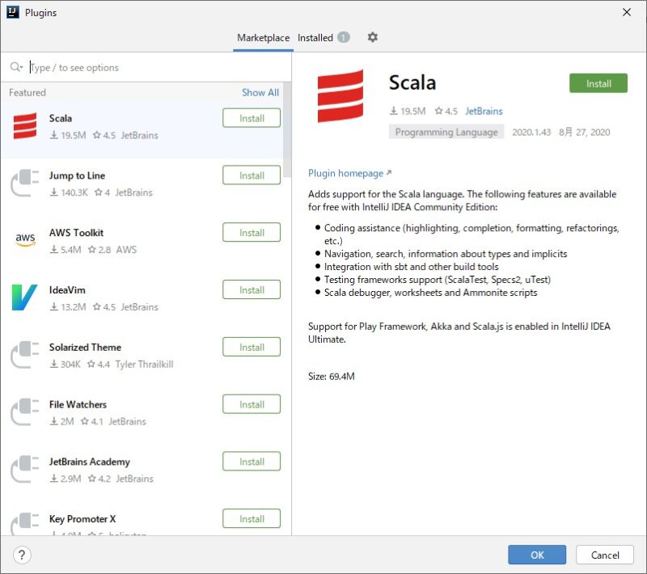Install the JetBrains Academy plugin
This screenshot has height=574, width=647.
click(x=252, y=462)
